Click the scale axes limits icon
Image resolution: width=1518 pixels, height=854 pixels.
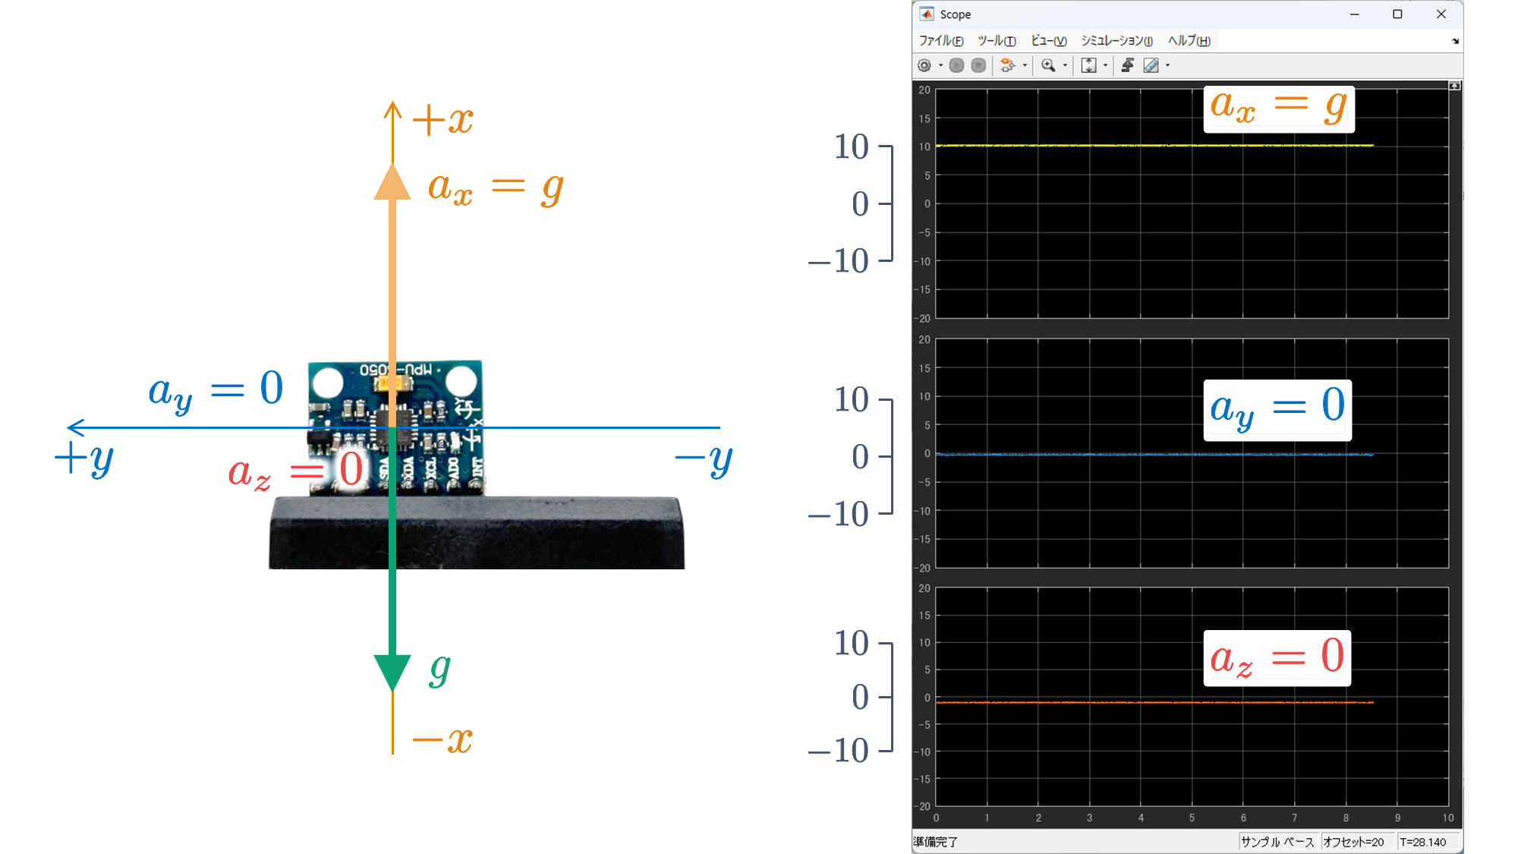click(x=1088, y=65)
